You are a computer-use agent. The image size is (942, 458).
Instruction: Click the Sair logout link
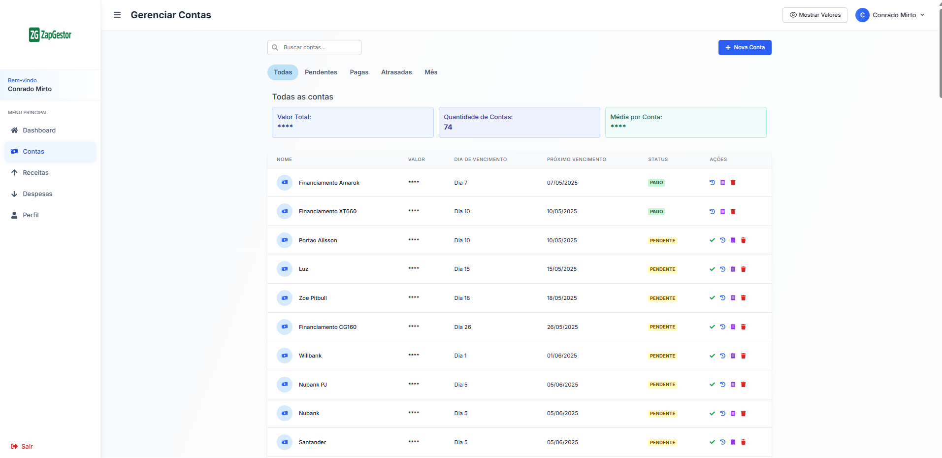click(x=22, y=446)
